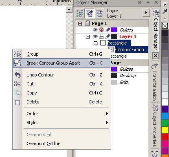This screenshot has height=157, width=169.
Task: Switch to Transformation docker tab
Action: point(155,82)
